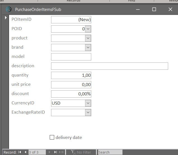Click the discount field showing 0,00%
178x155 pixels.
(71, 94)
